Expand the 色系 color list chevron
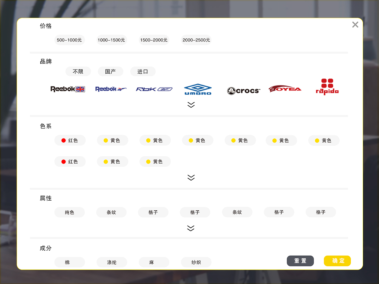This screenshot has height=284, width=379. [x=191, y=177]
